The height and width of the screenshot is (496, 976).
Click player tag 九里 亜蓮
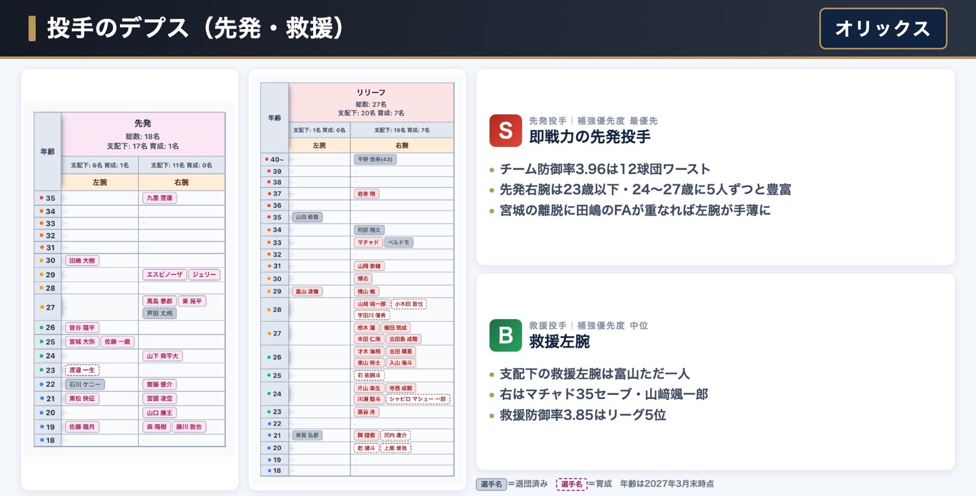click(159, 198)
